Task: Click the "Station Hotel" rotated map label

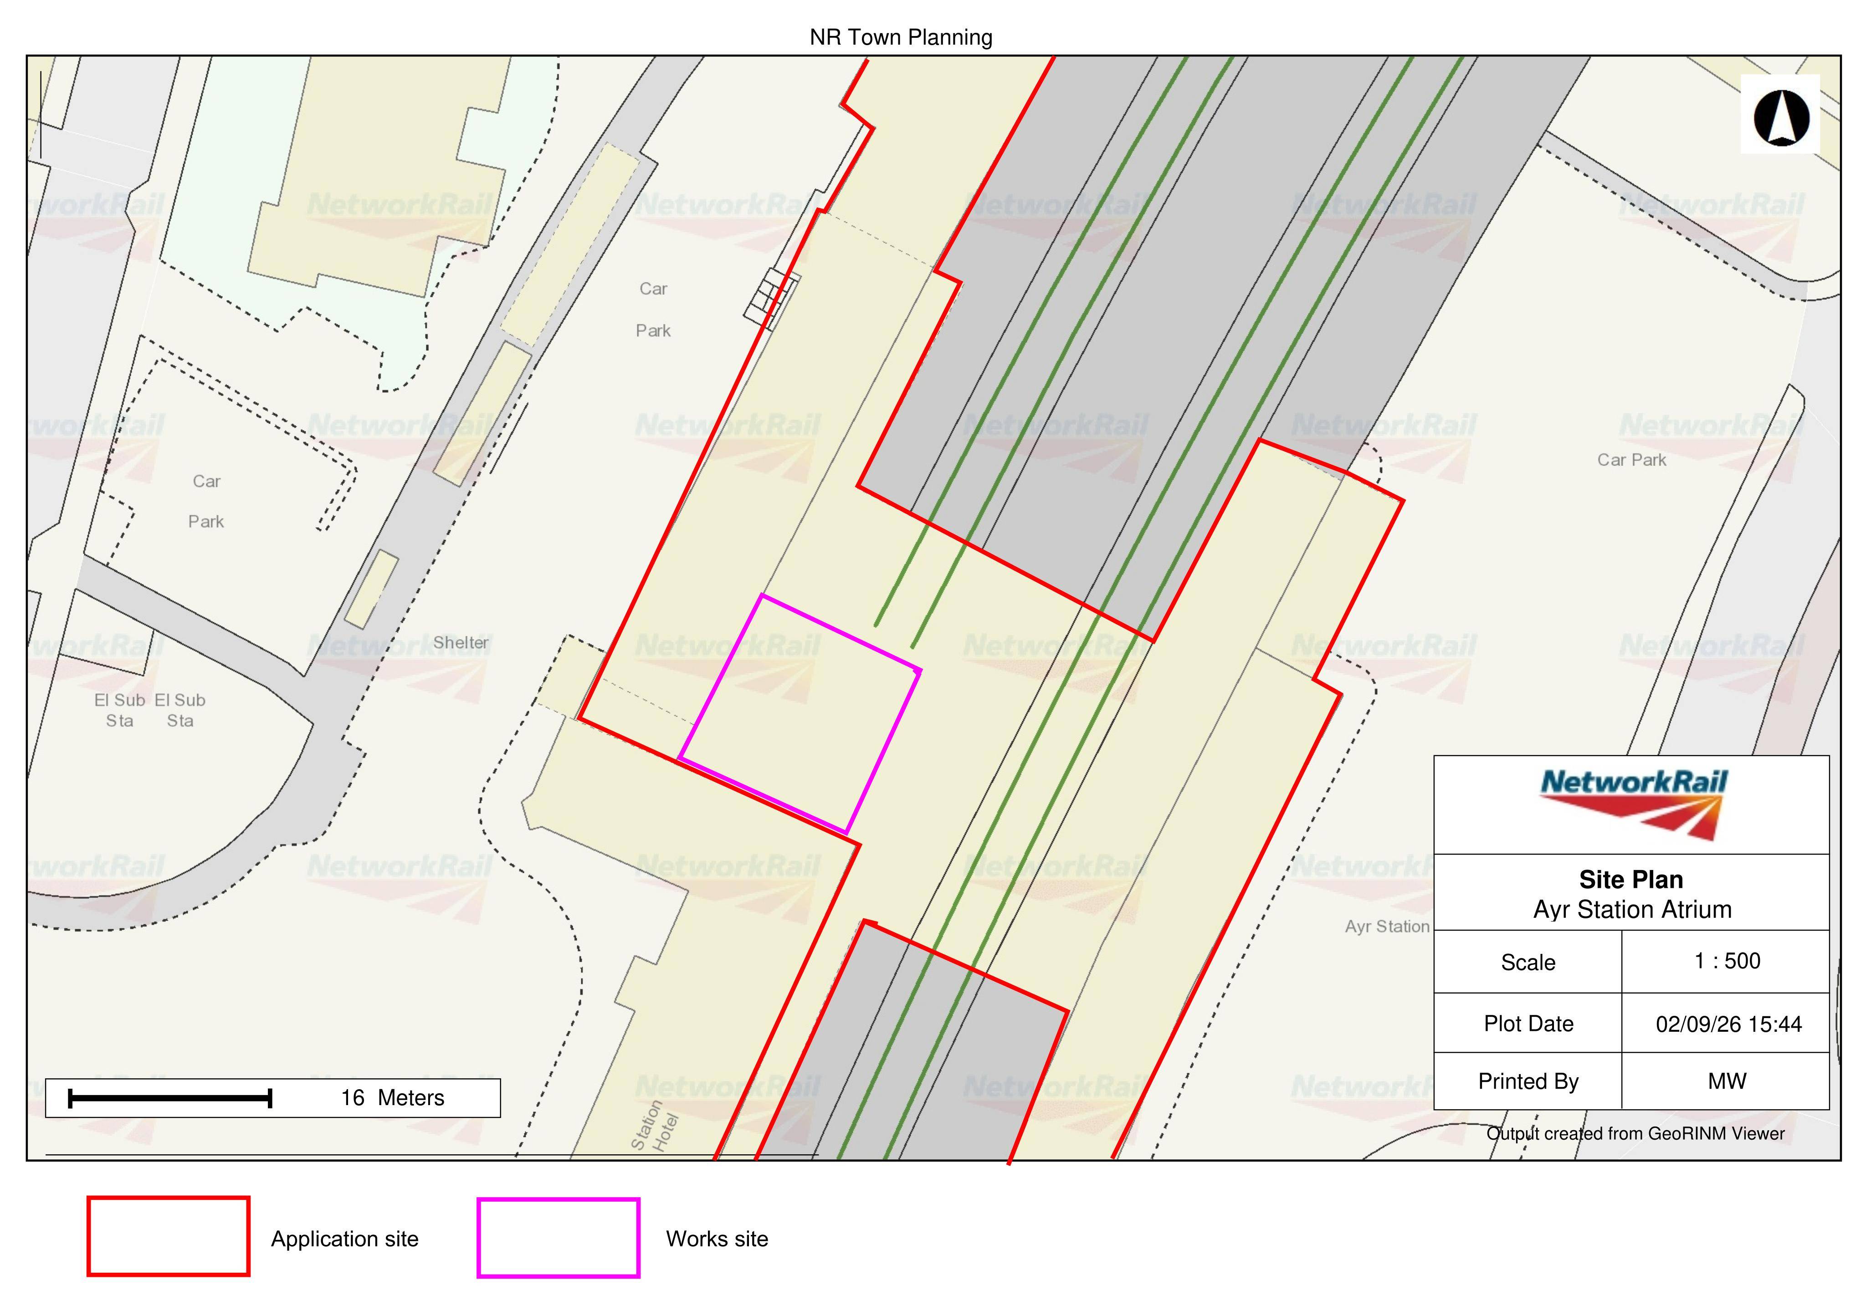Action: [x=654, y=1127]
